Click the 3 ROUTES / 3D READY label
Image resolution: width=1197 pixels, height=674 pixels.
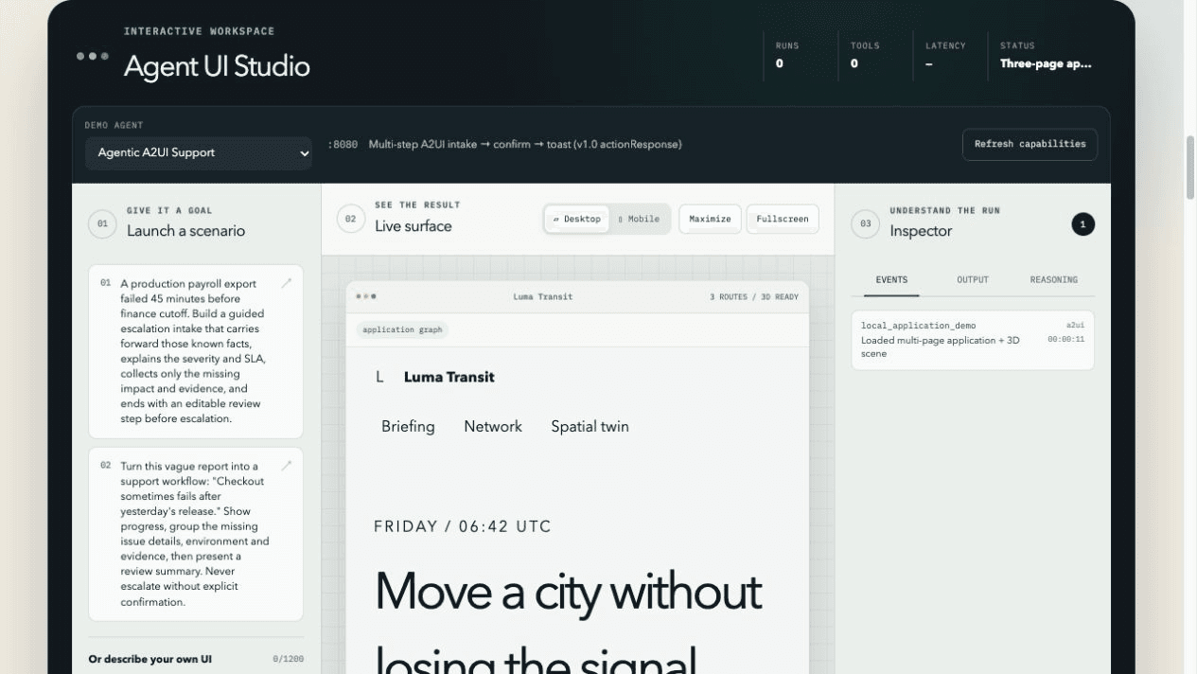click(754, 296)
